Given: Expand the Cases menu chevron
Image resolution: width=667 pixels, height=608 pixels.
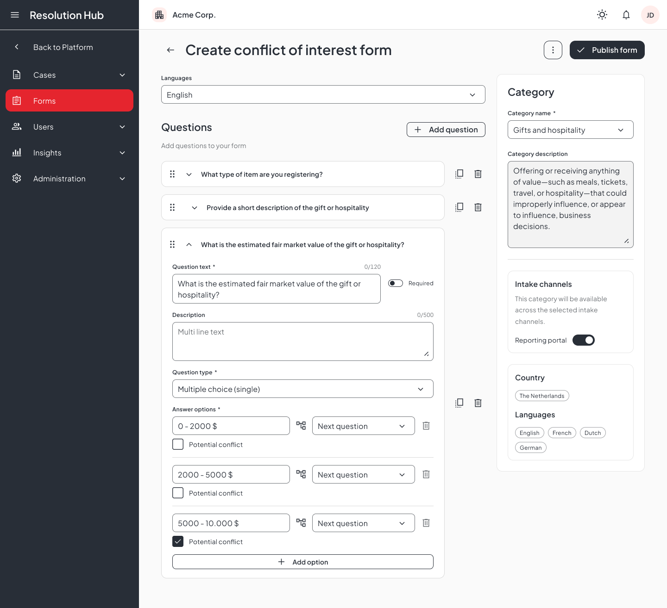Looking at the screenshot, I should coord(122,75).
